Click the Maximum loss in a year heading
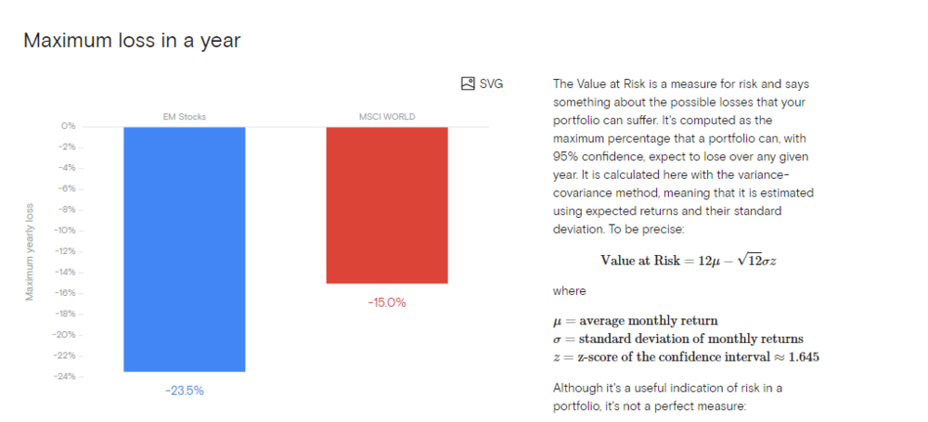The image size is (928, 422). pos(132,42)
